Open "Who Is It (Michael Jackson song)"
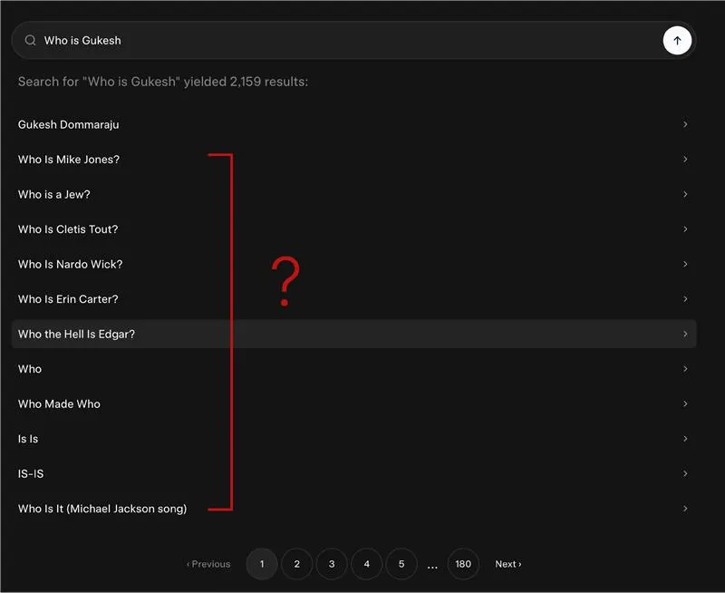Viewport: 725px width, 593px height. pyautogui.click(x=102, y=509)
